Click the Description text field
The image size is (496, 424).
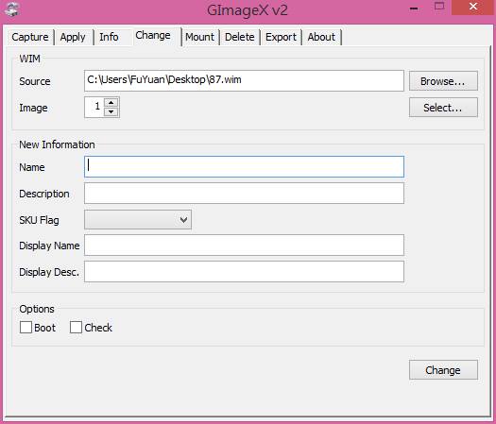[244, 194]
